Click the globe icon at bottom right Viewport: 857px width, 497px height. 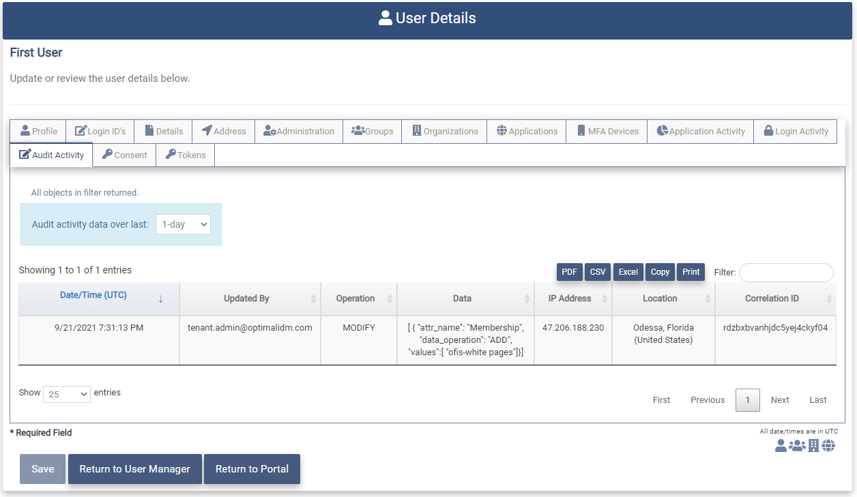[828, 446]
